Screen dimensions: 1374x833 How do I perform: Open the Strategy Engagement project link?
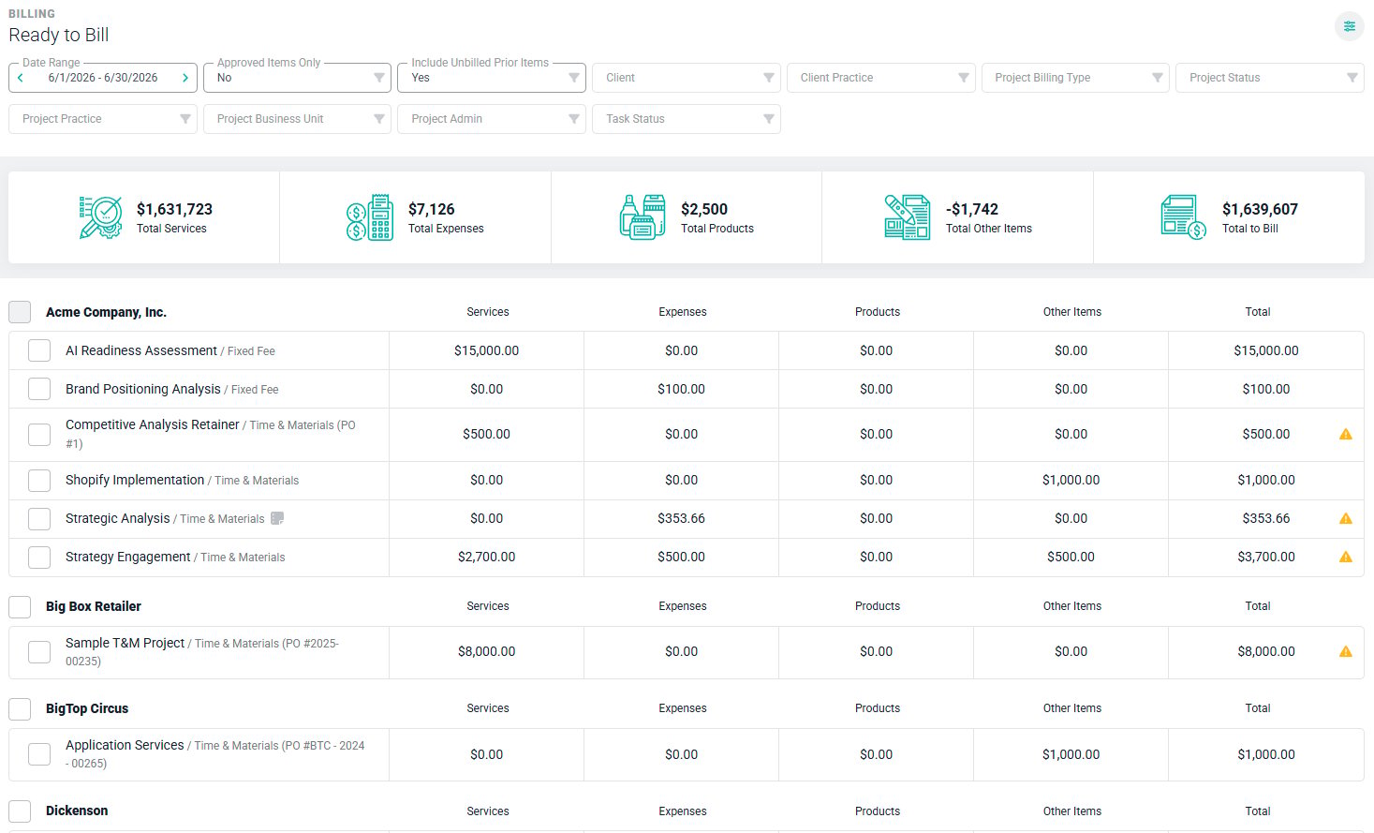tap(128, 557)
